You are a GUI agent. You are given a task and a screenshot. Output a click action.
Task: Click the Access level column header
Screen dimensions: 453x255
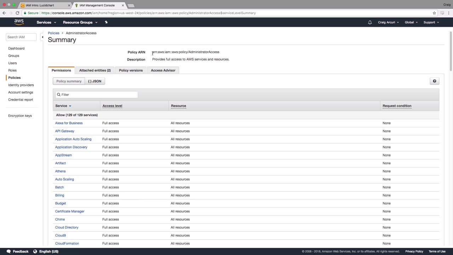(112, 106)
